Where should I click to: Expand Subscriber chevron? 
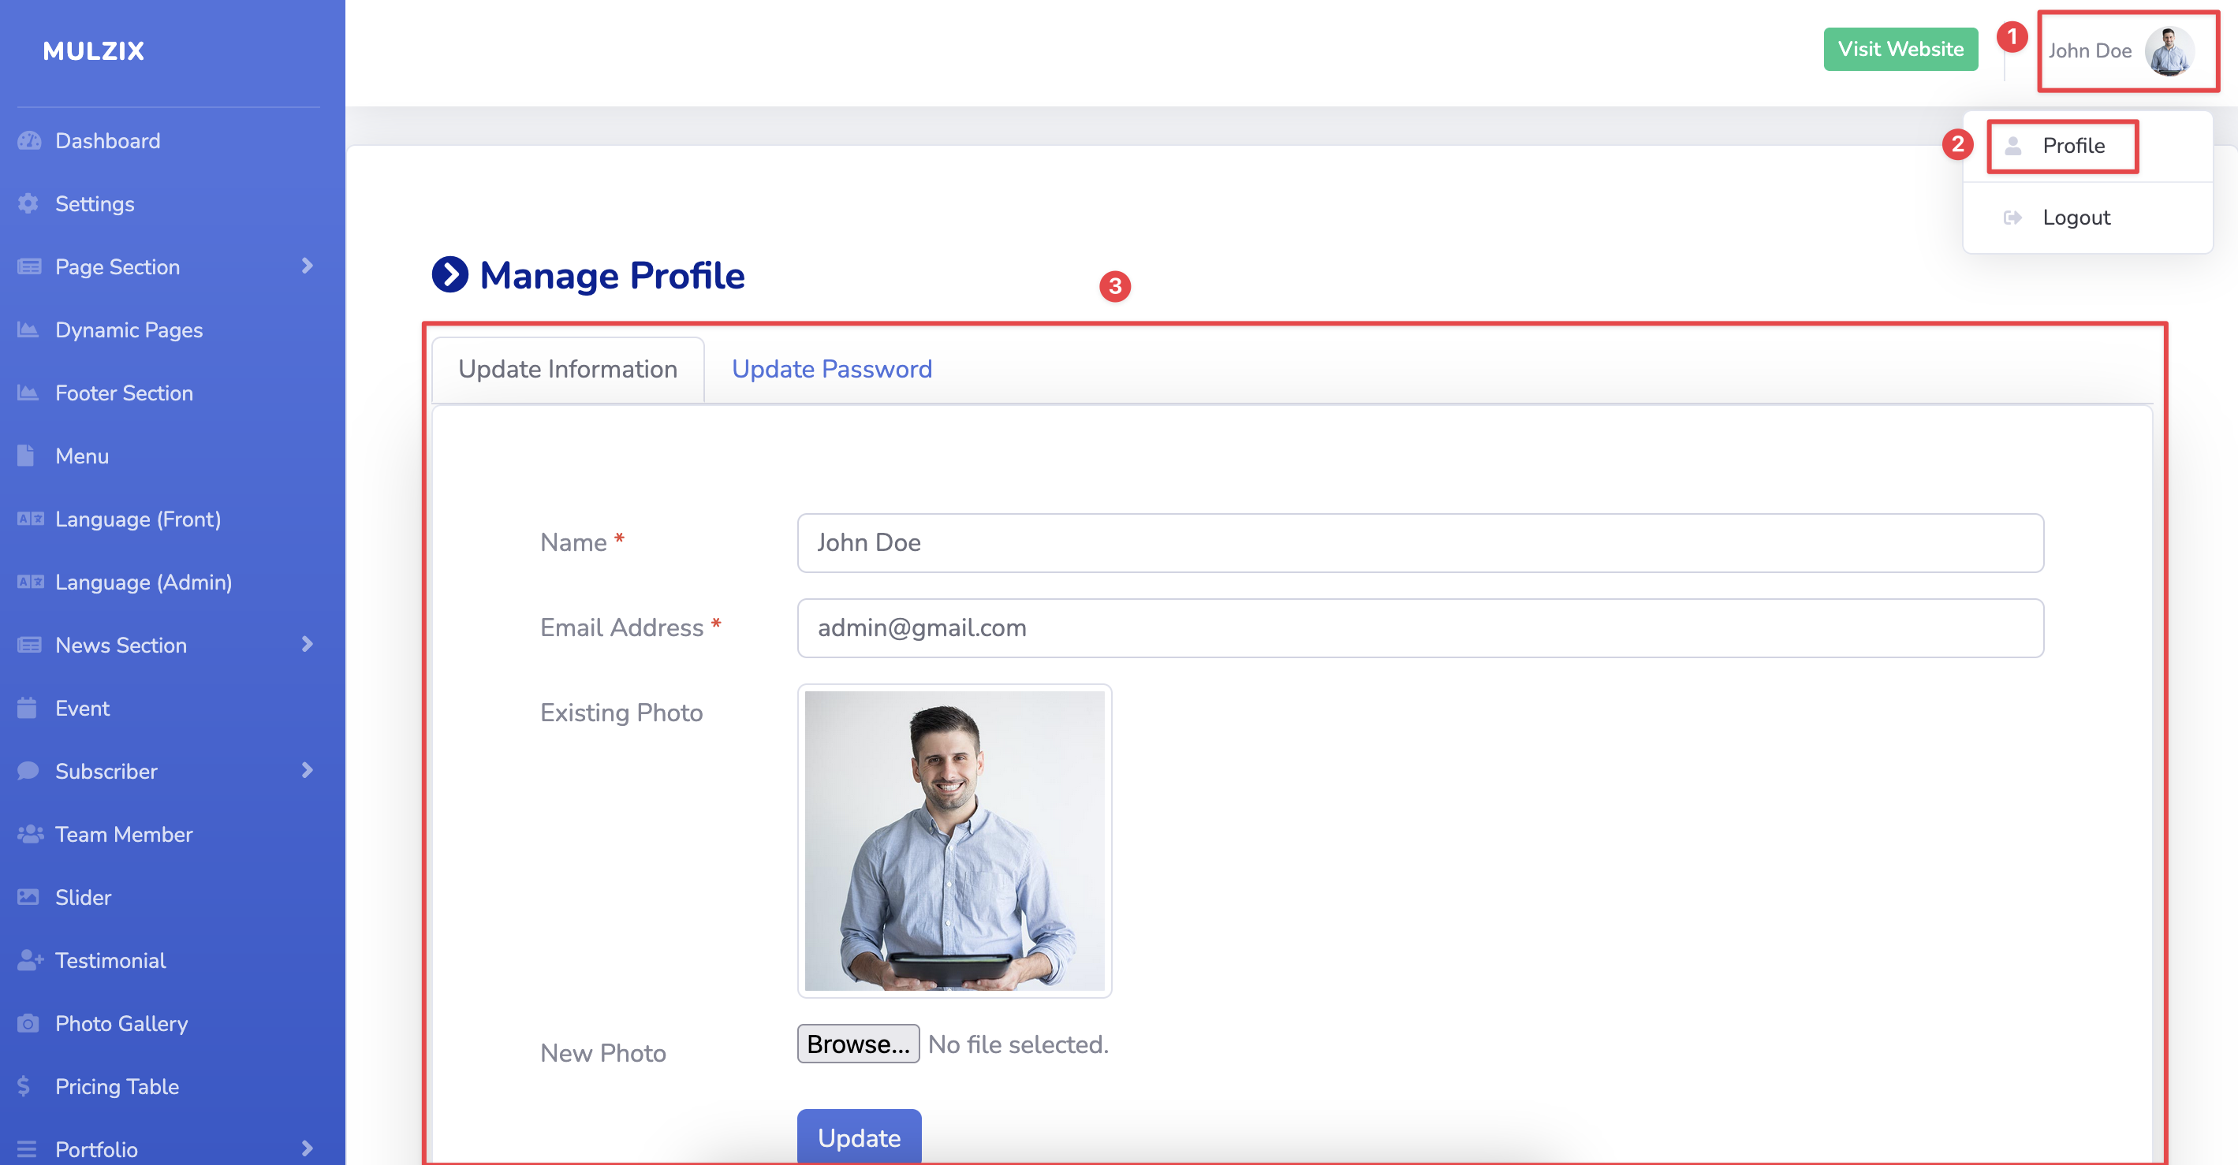[x=307, y=770]
